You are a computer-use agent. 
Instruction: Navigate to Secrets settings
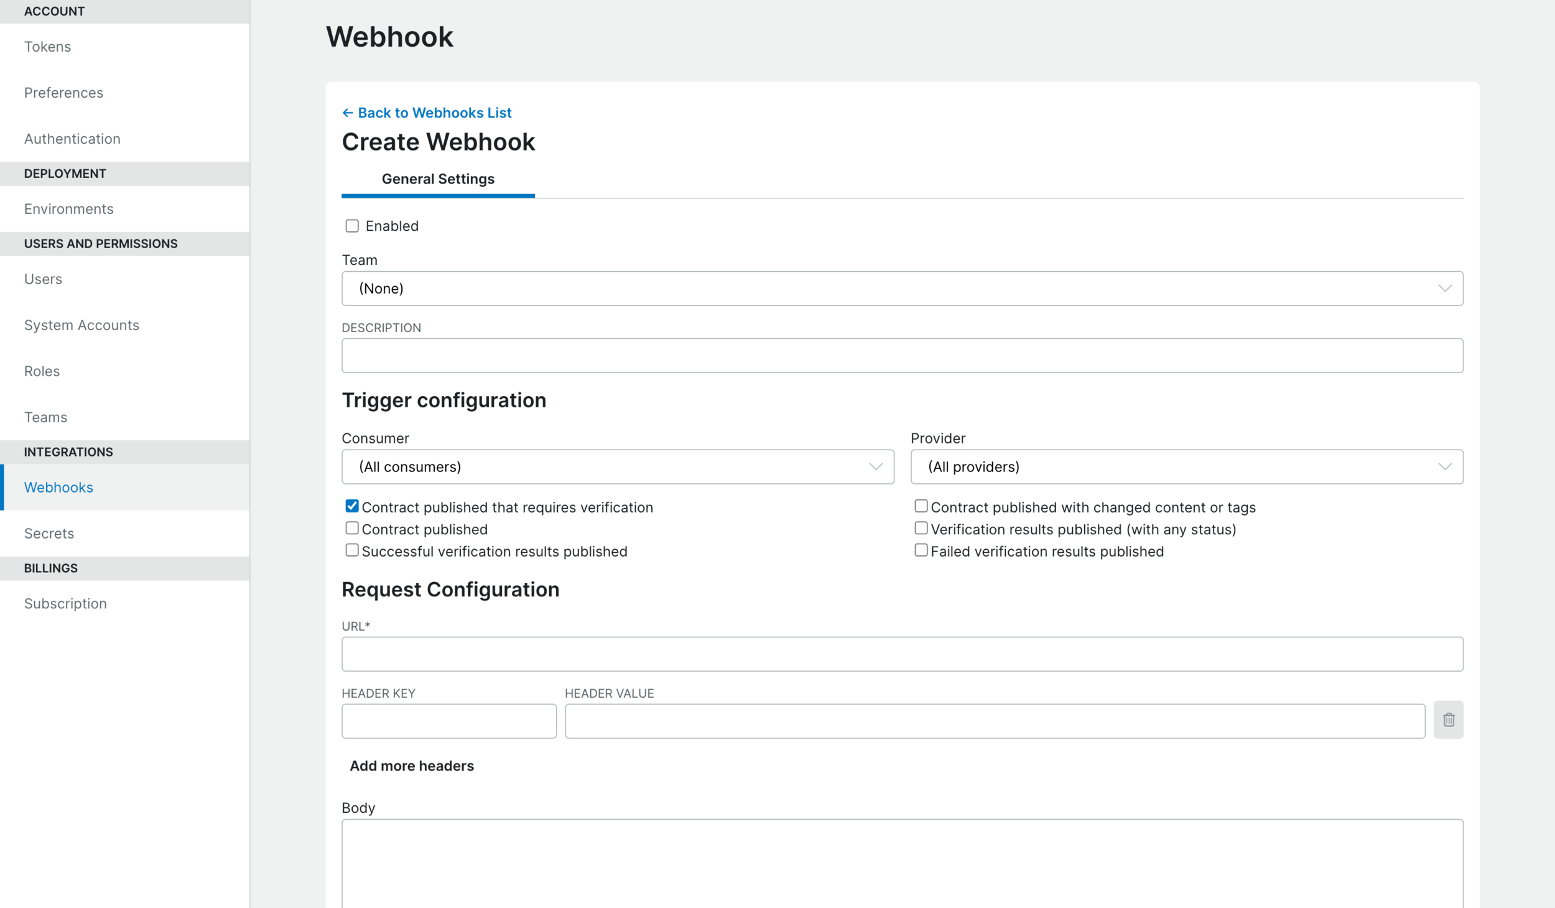tap(49, 533)
